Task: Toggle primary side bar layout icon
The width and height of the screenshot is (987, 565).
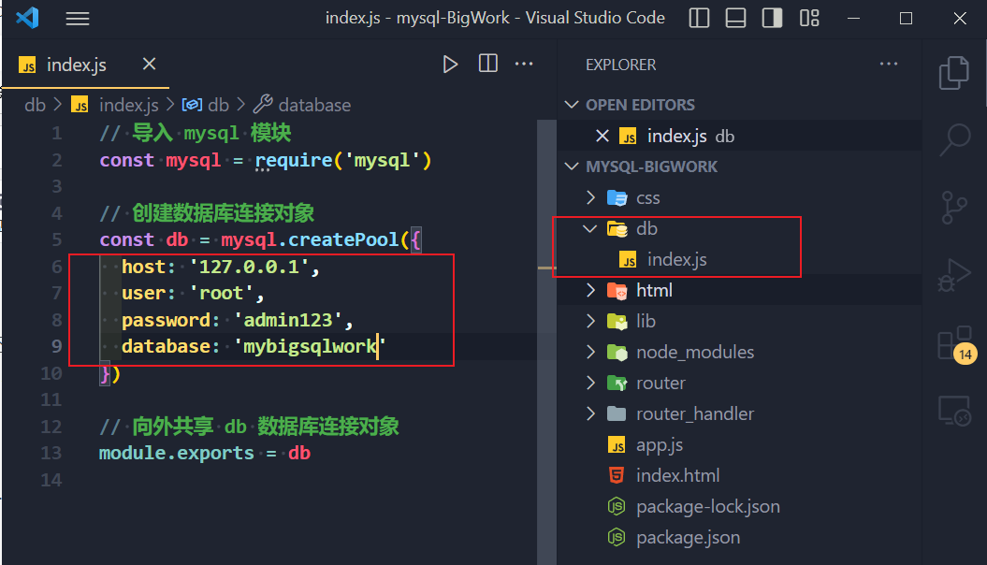Action: tap(699, 19)
